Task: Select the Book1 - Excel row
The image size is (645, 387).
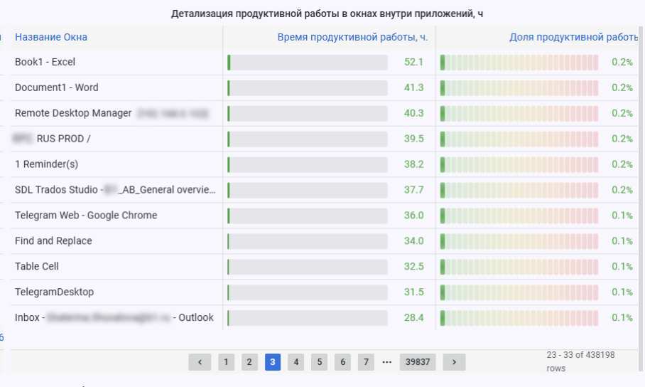Action: (x=45, y=62)
